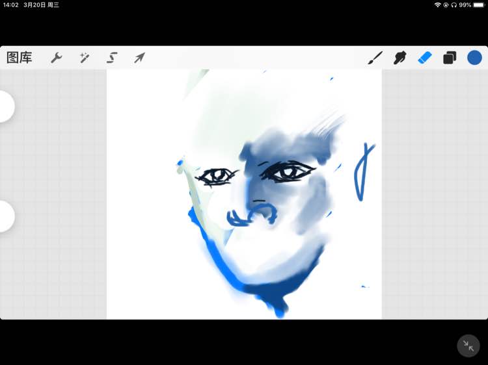Open the blue color picker circle
The image size is (488, 365).
tap(474, 58)
